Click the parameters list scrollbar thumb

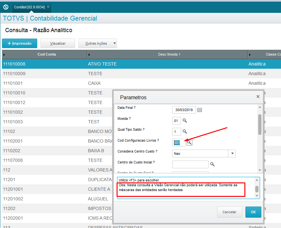point(260,125)
